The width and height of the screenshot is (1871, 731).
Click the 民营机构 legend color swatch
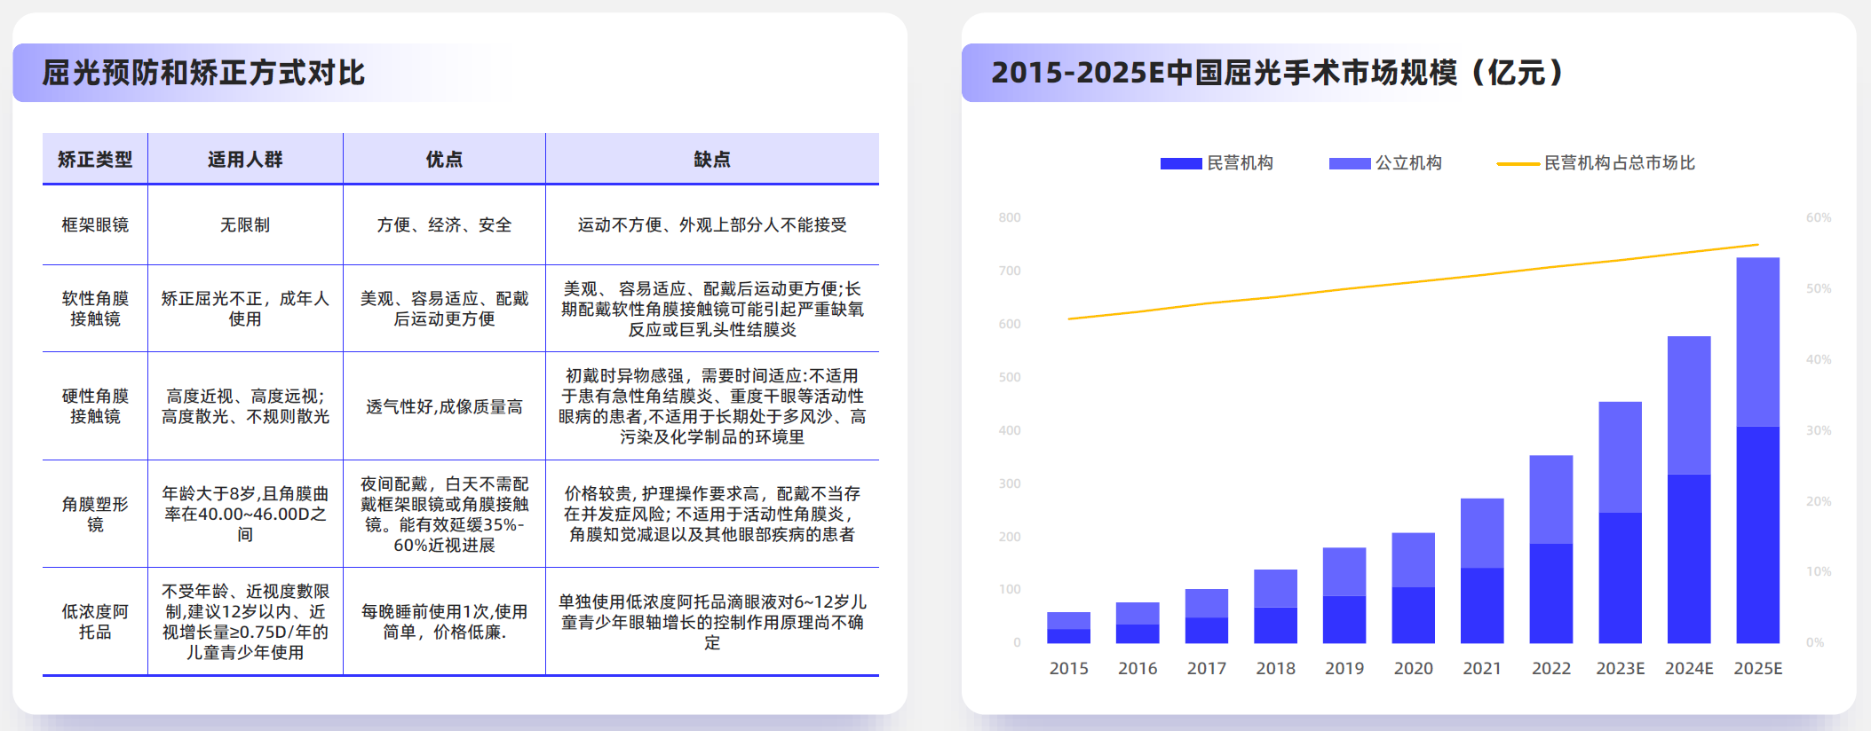click(x=1181, y=163)
